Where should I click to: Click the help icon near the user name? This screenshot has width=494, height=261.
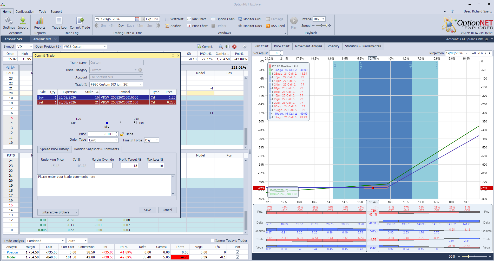452,11
